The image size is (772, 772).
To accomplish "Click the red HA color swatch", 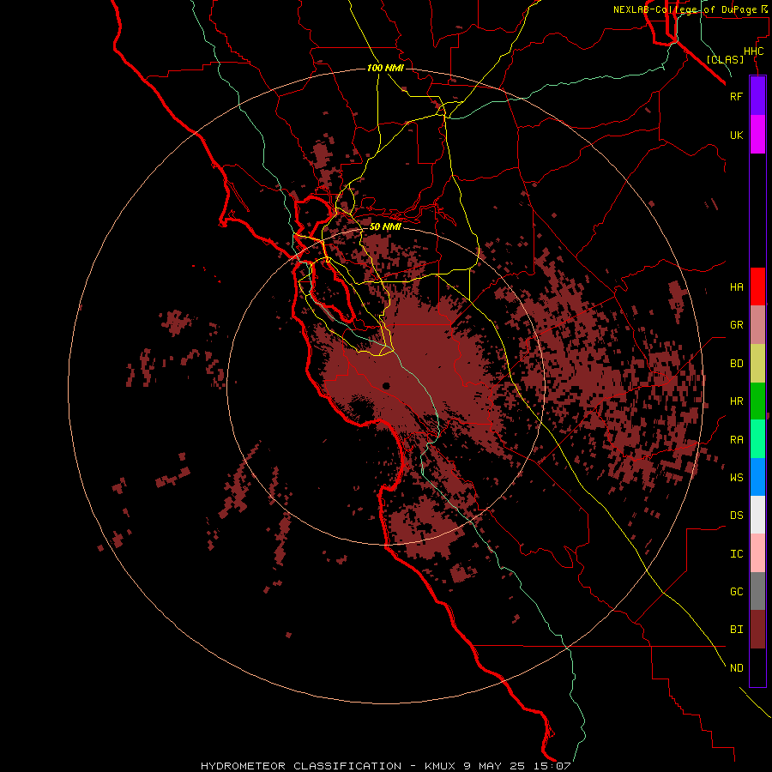I will pyautogui.click(x=757, y=286).
